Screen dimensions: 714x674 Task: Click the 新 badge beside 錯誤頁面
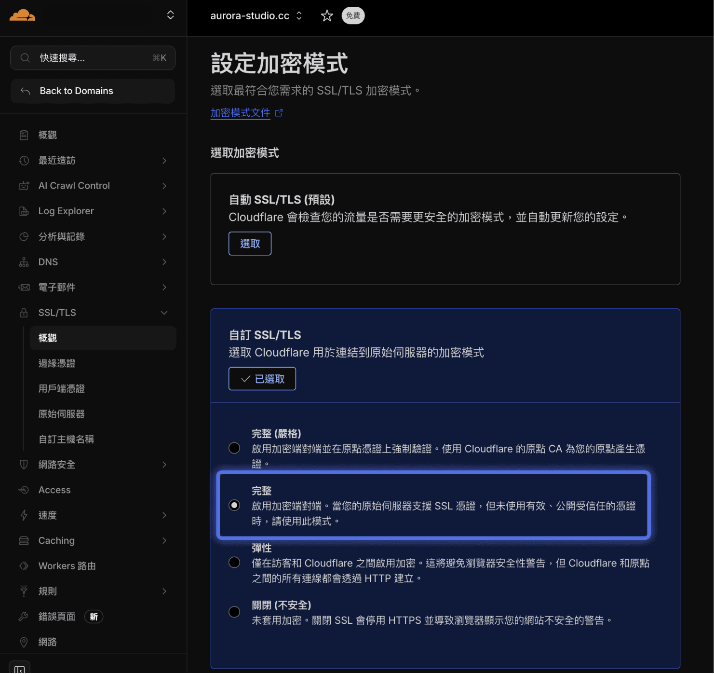click(94, 617)
